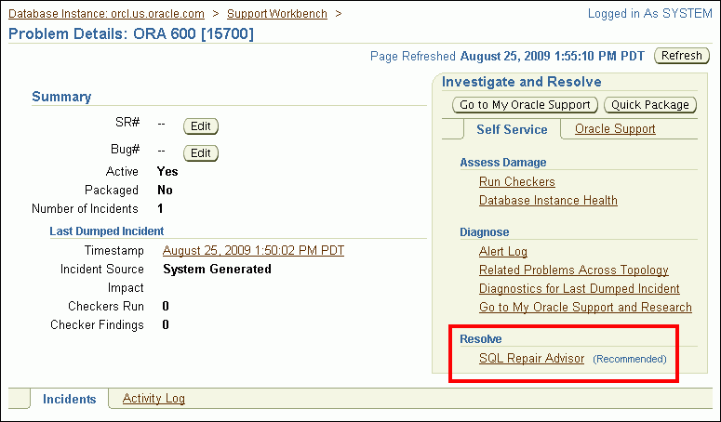Open Related Problems Across Topology
The height and width of the screenshot is (422, 721).
coord(573,270)
